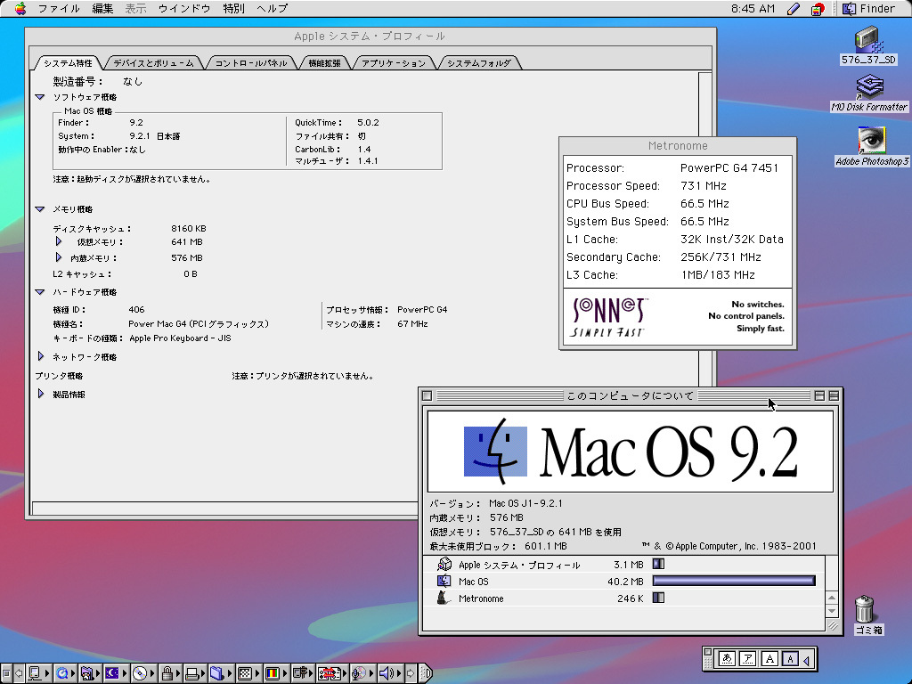Viewport: 912px width, 684px height.
Task: Click the menu bar clock showing 8:45 AM
Action: tap(753, 9)
